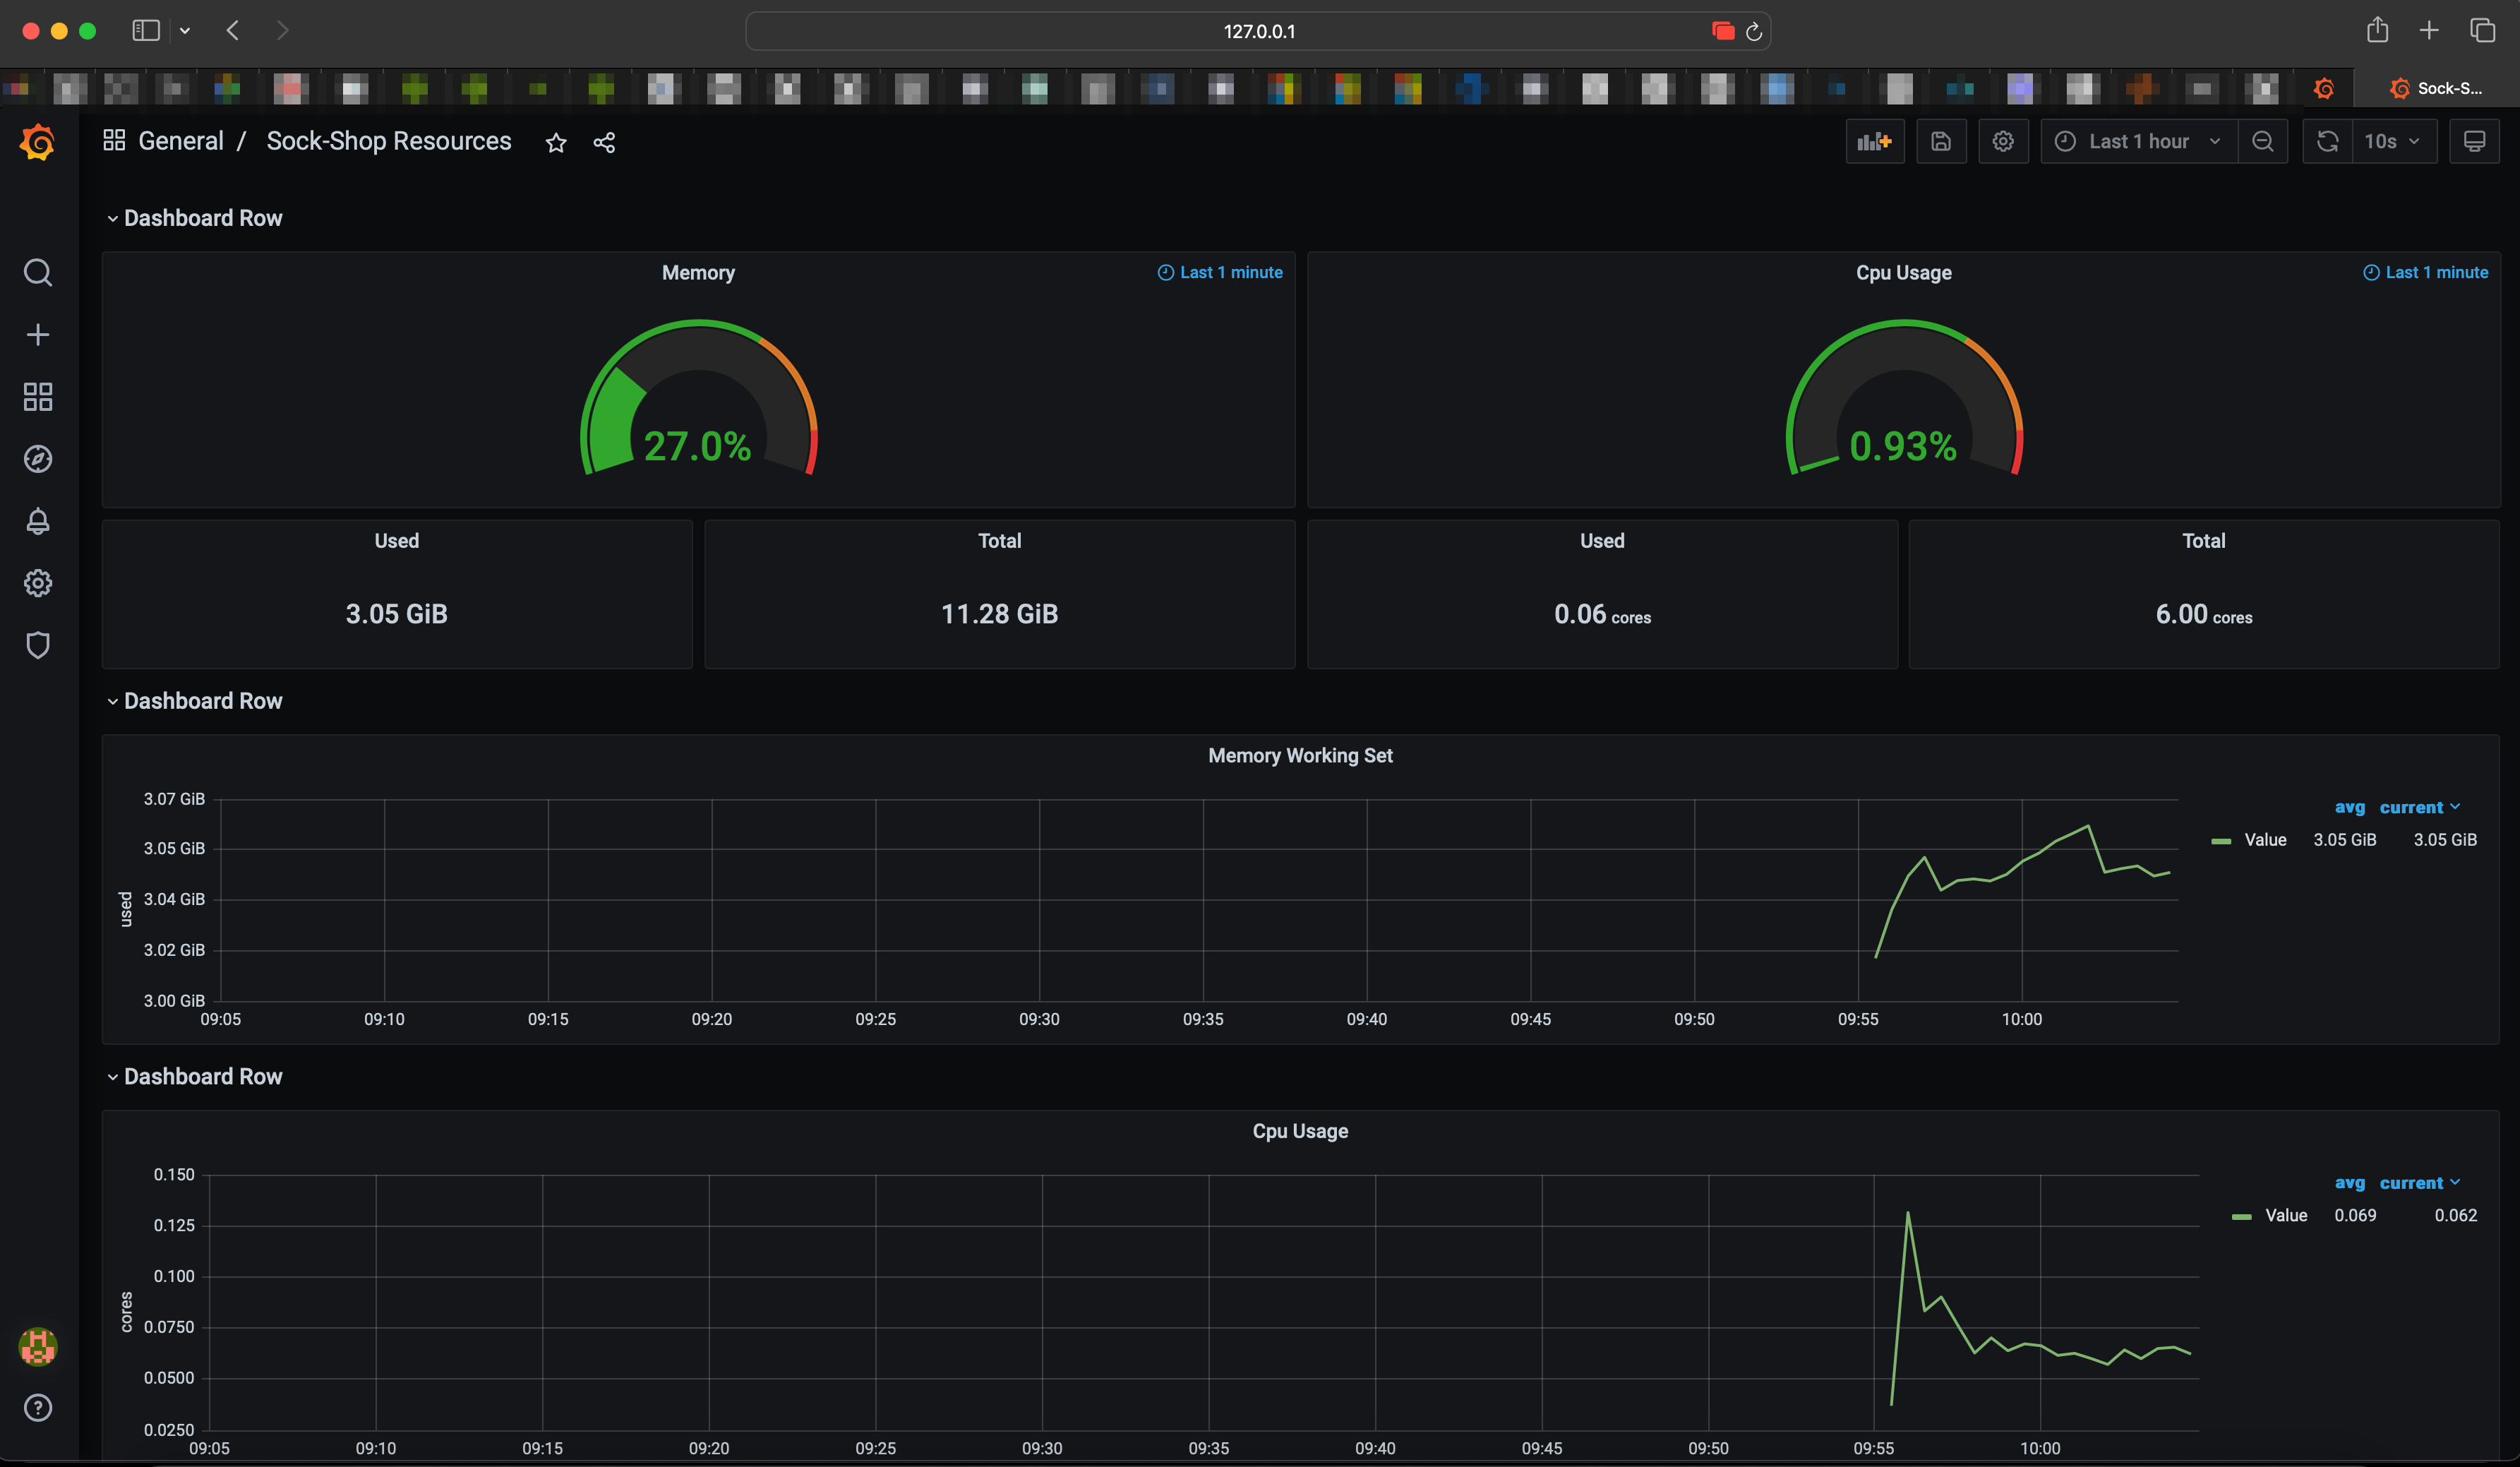Collapse the first Dashboard Row
This screenshot has height=1467, width=2520.
[202, 218]
